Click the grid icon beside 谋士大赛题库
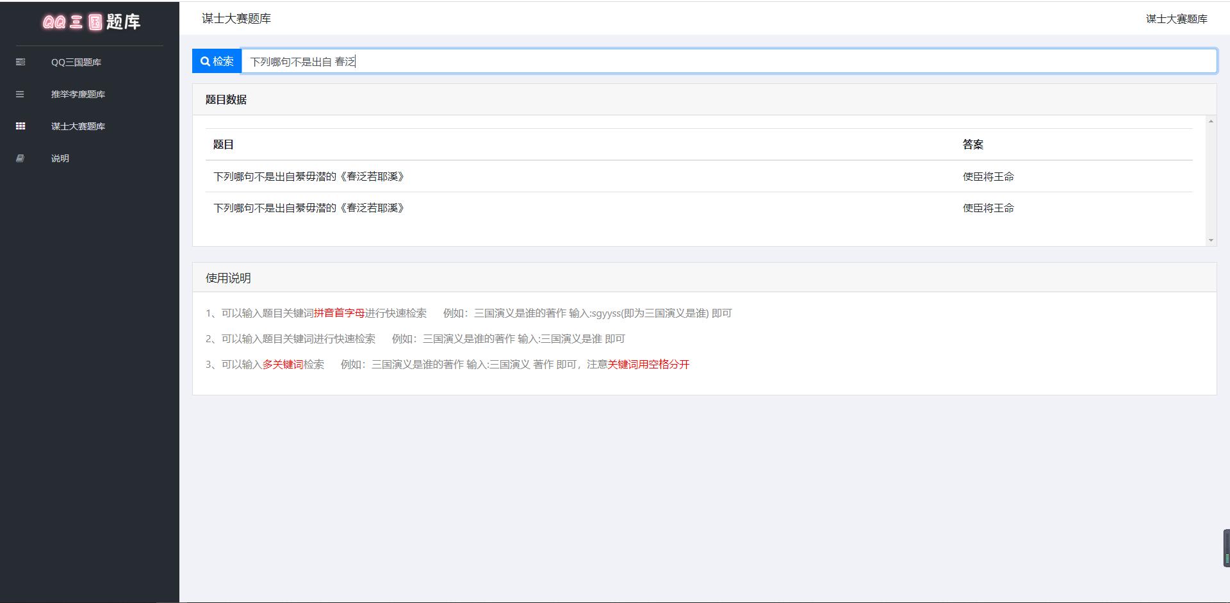 click(20, 126)
